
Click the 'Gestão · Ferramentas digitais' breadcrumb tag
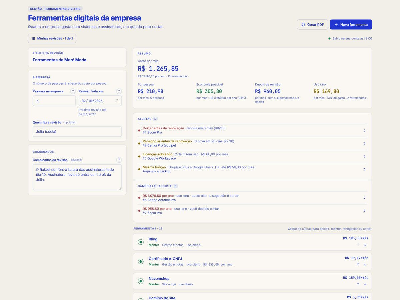click(55, 9)
